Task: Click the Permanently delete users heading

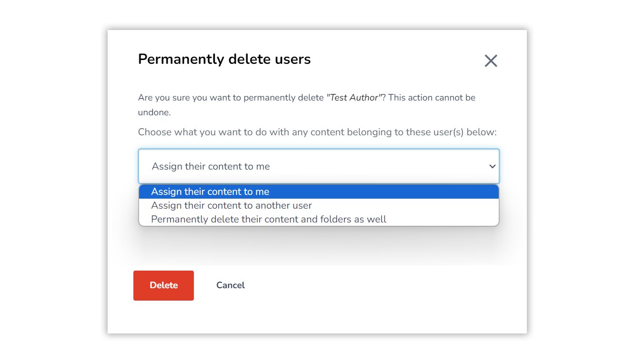Action: tap(224, 59)
